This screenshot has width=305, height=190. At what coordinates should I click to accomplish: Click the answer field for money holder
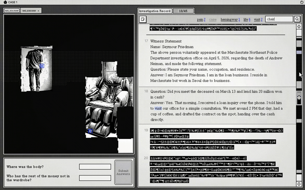click(x=95, y=178)
